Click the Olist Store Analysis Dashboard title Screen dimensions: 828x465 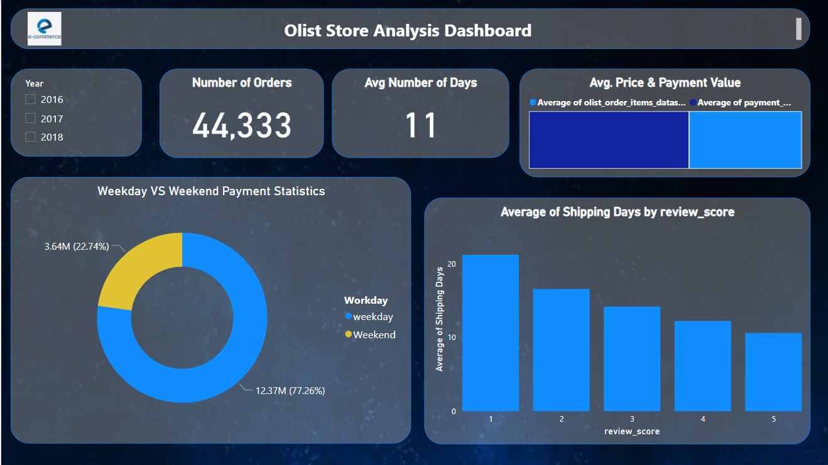(408, 30)
